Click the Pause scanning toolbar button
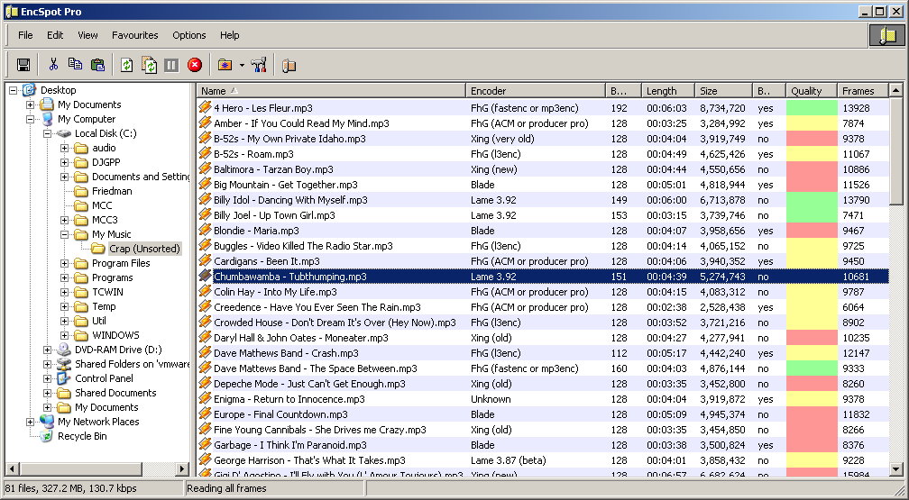909x500 pixels. point(171,65)
